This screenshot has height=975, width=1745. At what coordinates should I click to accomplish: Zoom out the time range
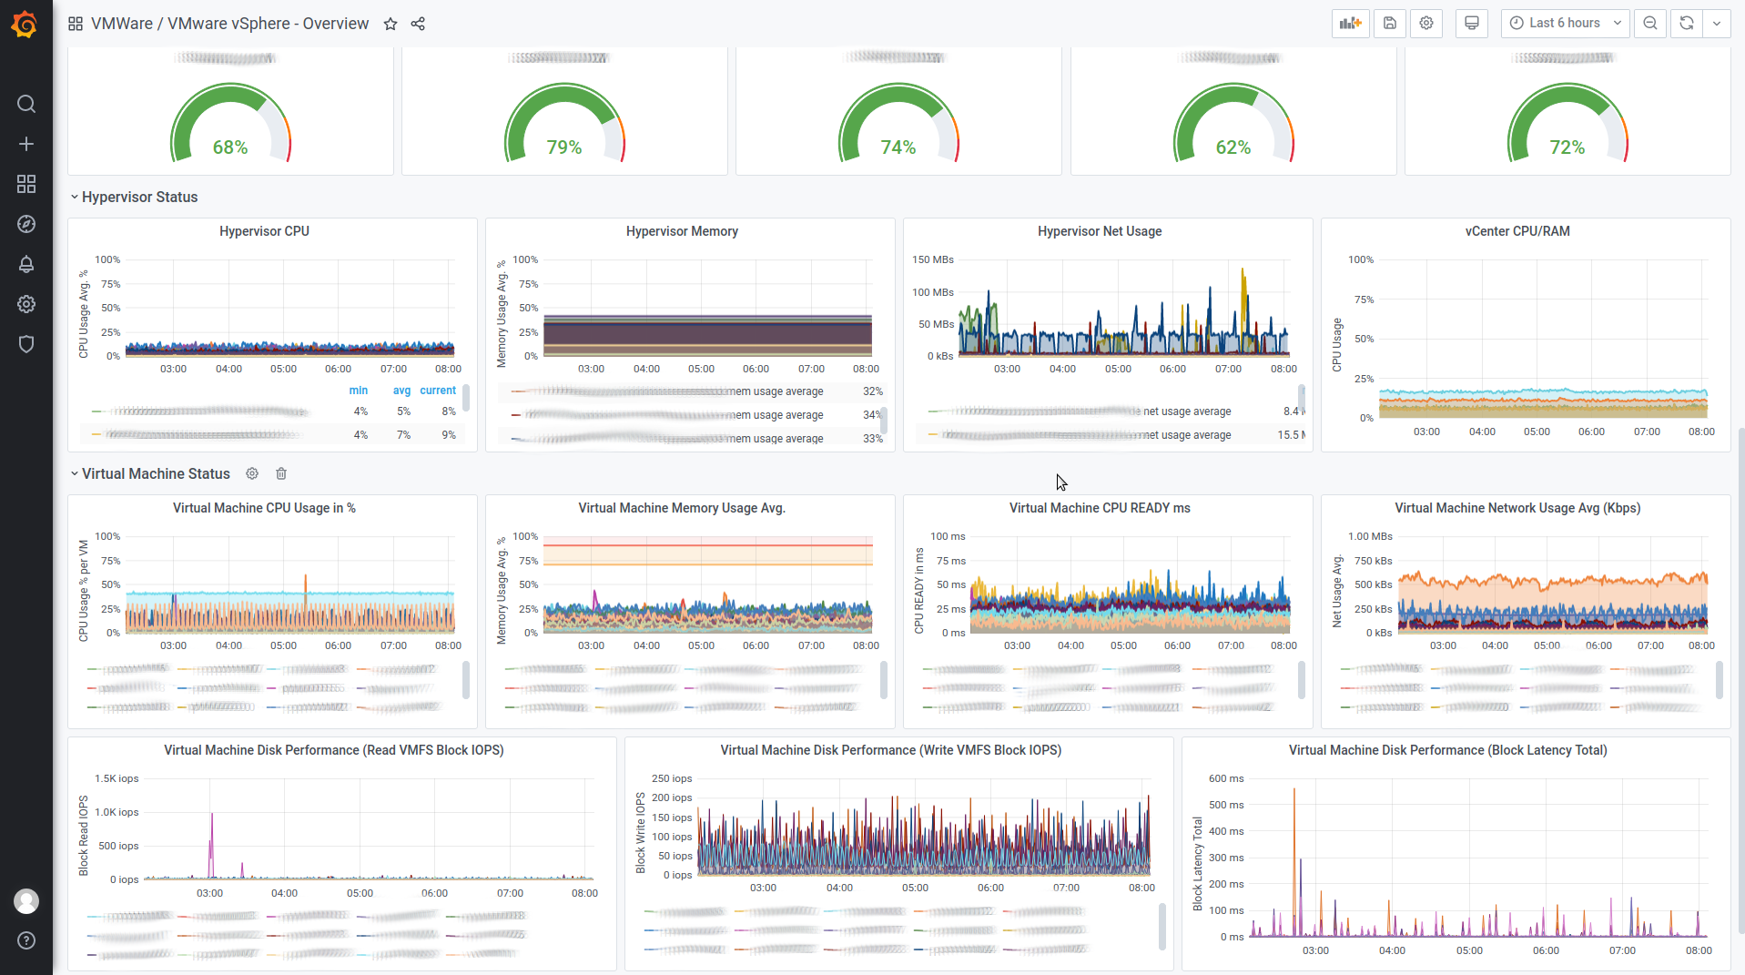click(x=1649, y=24)
